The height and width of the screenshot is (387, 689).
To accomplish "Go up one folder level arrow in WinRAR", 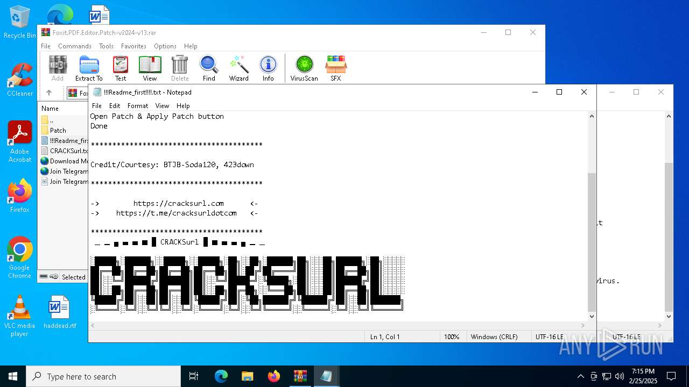I will (49, 93).
